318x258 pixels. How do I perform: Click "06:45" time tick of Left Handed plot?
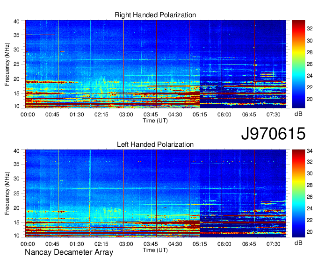249,244
